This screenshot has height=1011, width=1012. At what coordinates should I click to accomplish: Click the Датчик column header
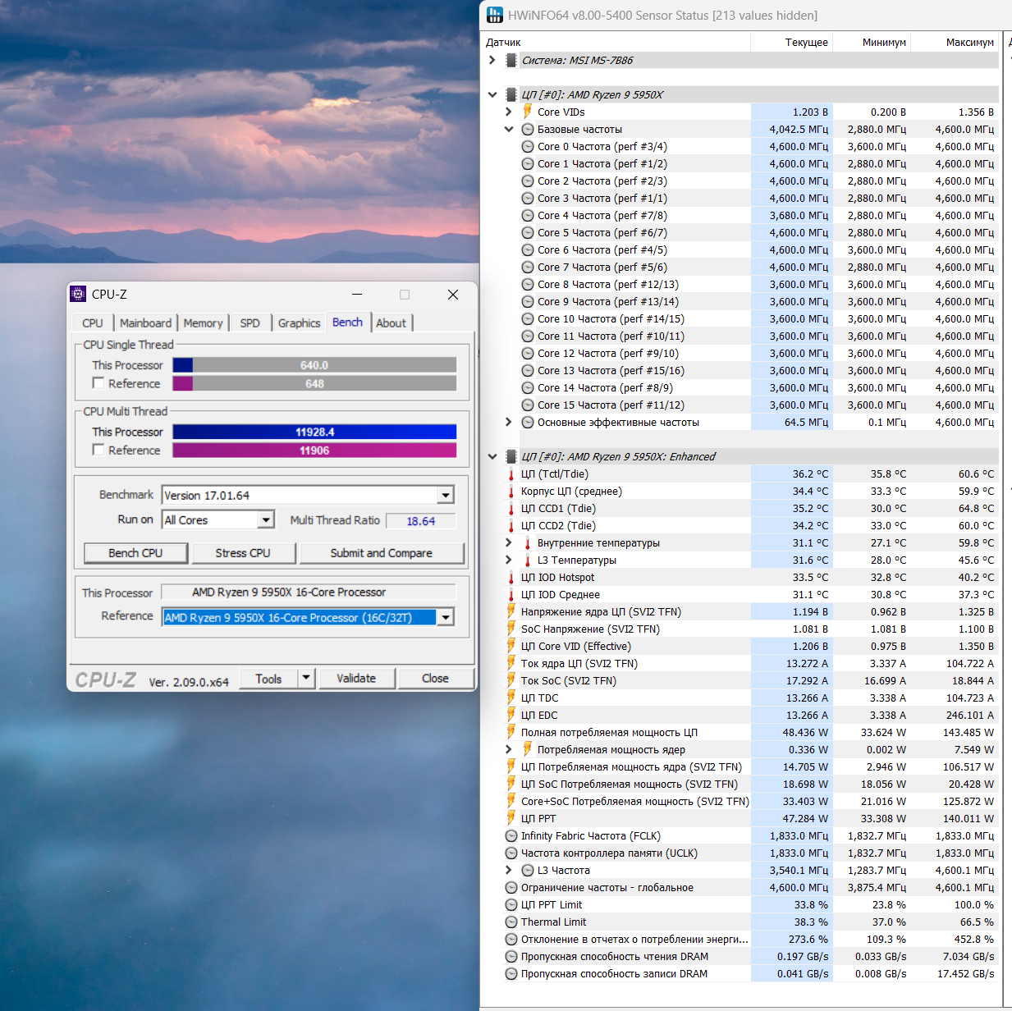click(x=616, y=42)
